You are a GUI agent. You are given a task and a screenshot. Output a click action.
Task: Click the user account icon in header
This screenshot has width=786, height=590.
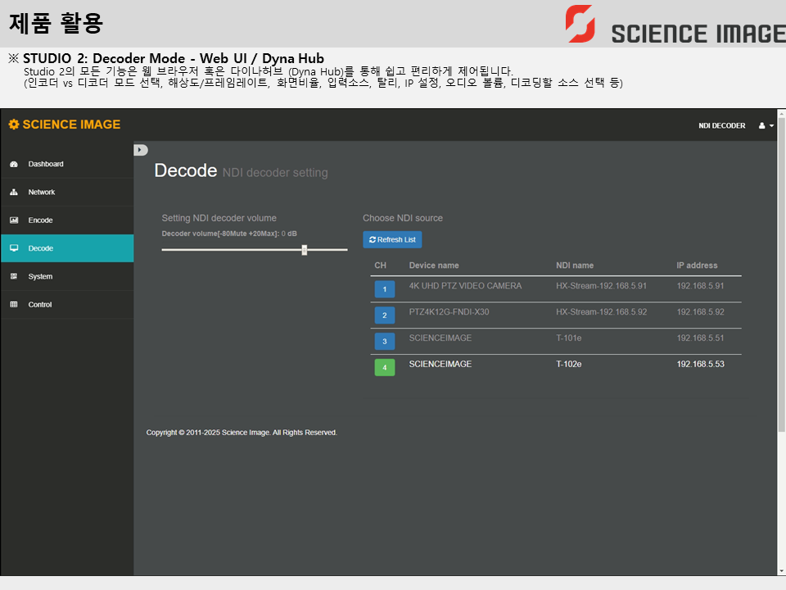pos(762,125)
